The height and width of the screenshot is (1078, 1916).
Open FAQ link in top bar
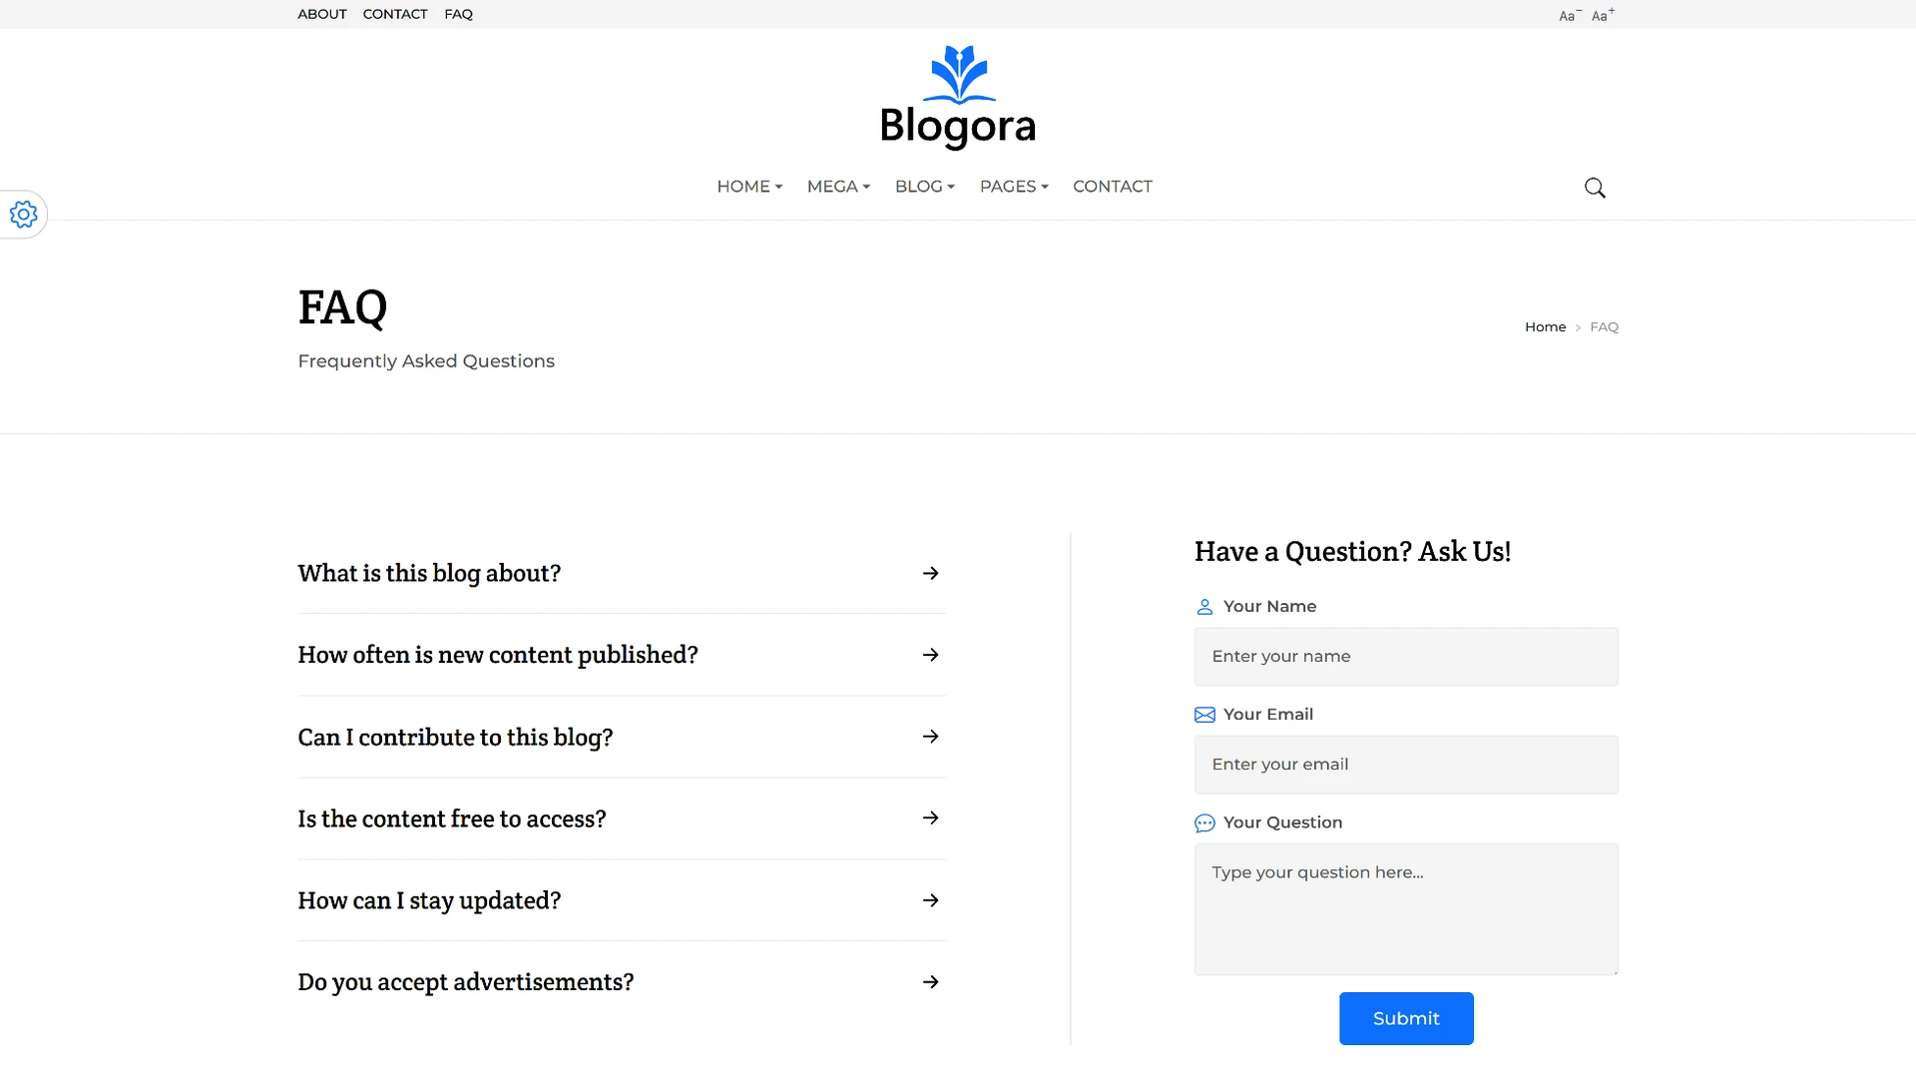(459, 14)
